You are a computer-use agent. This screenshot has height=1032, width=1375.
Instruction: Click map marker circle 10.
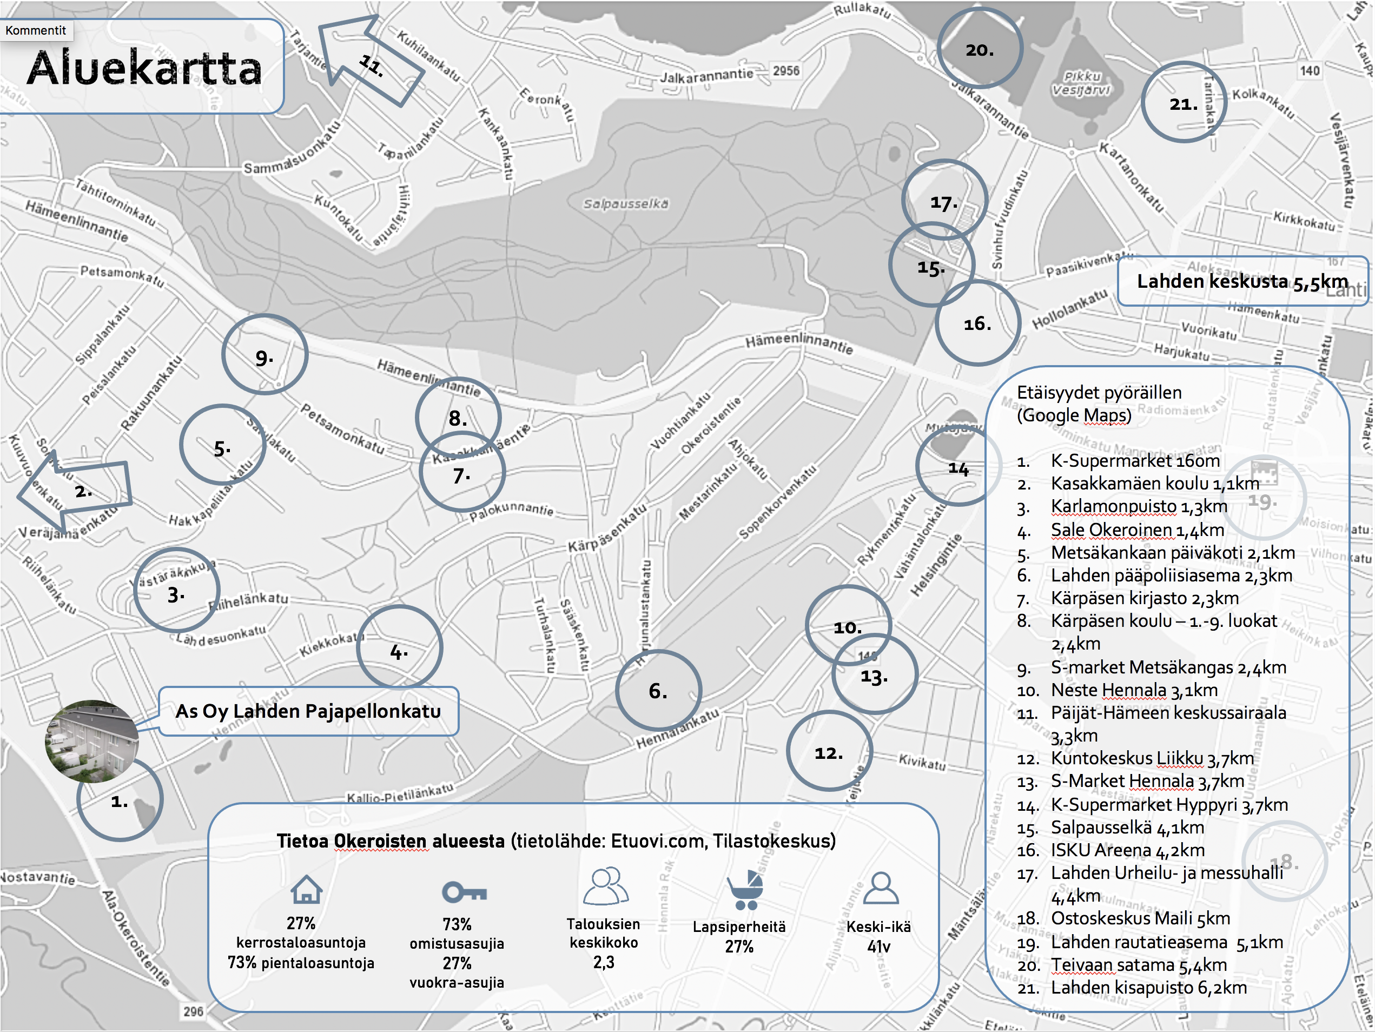coord(848,625)
